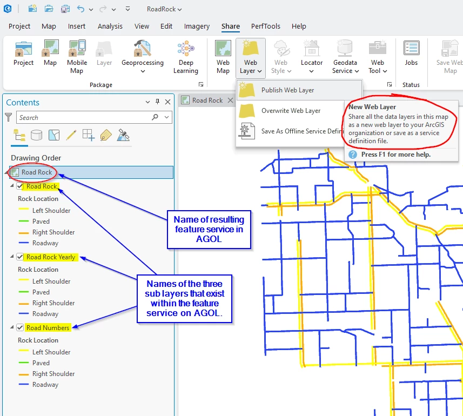The image size is (463, 416).
Task: Open the Redo history dropdown arrow
Action: 113,9
